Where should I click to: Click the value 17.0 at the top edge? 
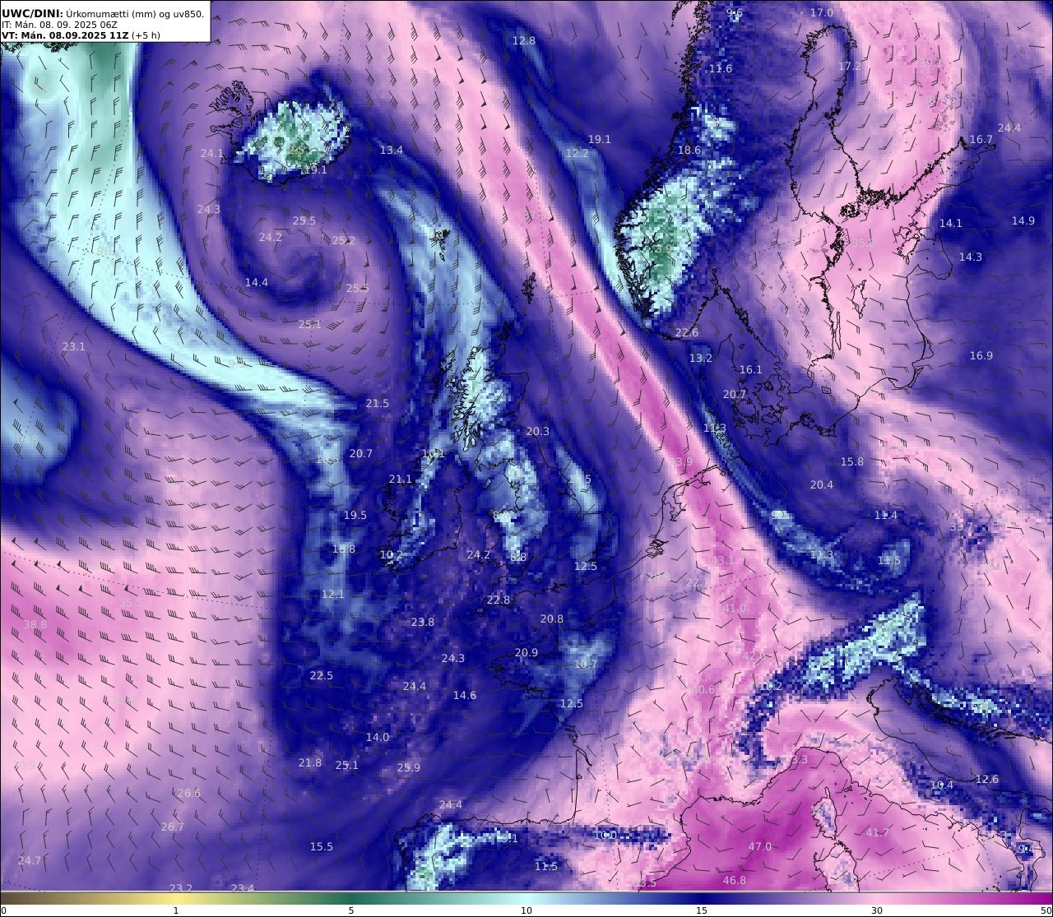822,13
